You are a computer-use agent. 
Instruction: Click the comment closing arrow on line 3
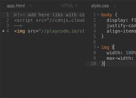point(18,26)
